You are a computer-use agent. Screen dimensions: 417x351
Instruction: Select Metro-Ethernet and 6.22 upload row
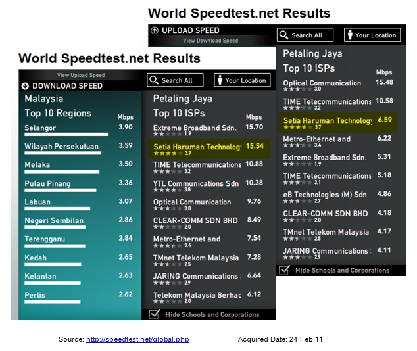(338, 141)
